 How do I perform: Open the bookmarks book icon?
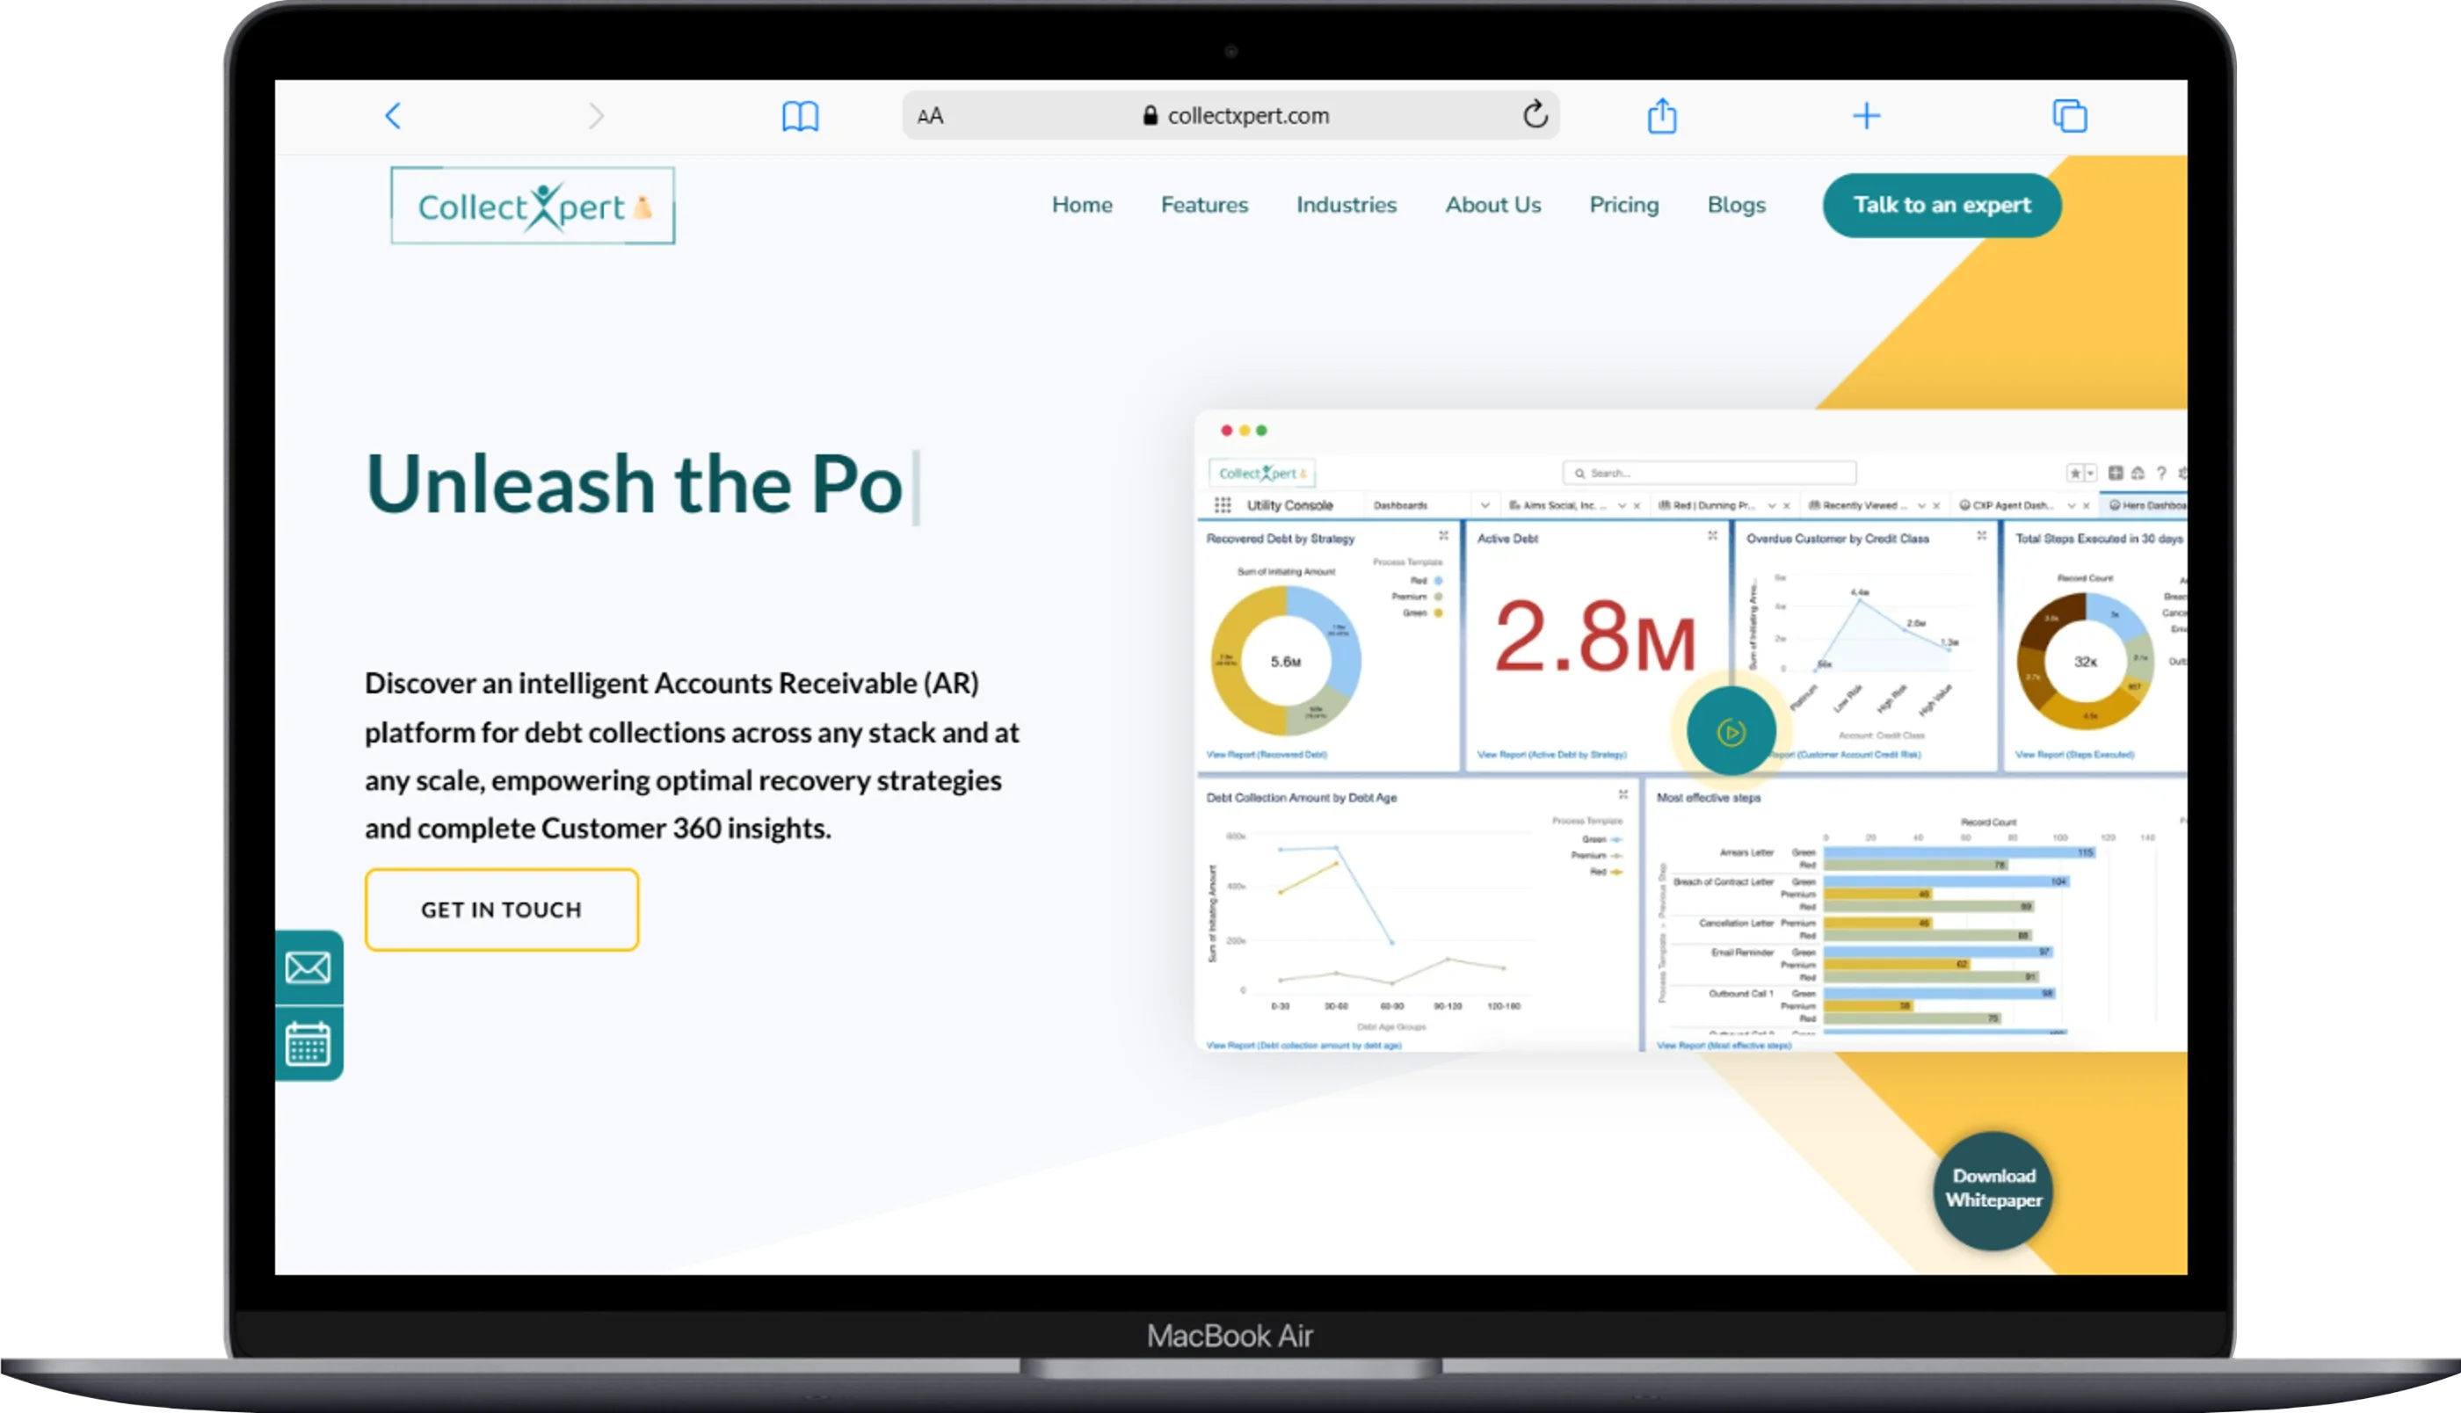click(x=800, y=117)
